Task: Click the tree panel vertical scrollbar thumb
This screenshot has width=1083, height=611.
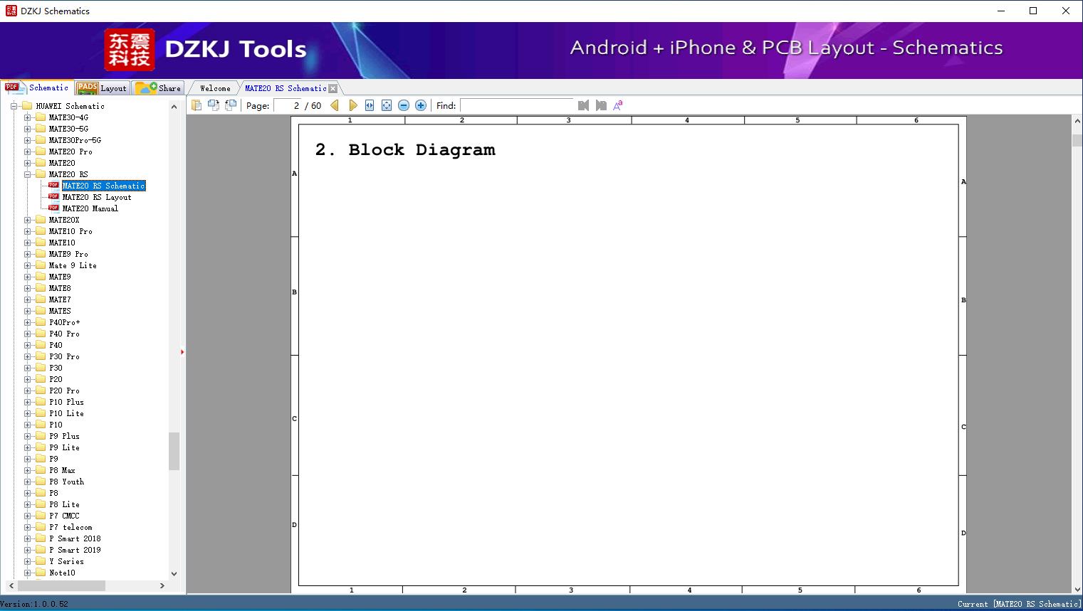Action: click(x=174, y=451)
